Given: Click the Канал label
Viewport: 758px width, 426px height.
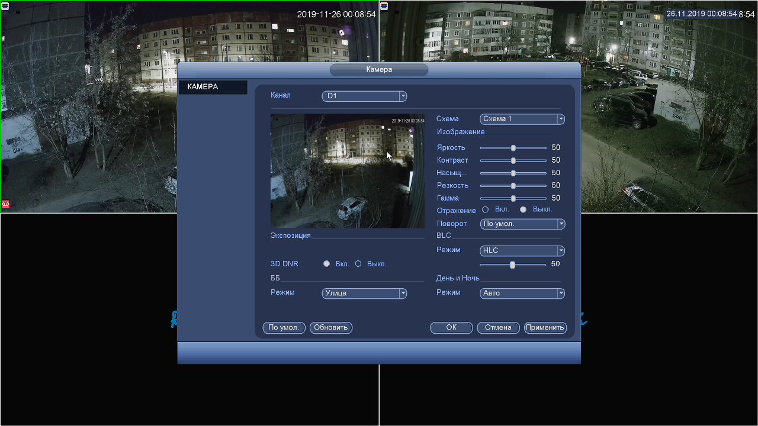Looking at the screenshot, I should click(281, 95).
